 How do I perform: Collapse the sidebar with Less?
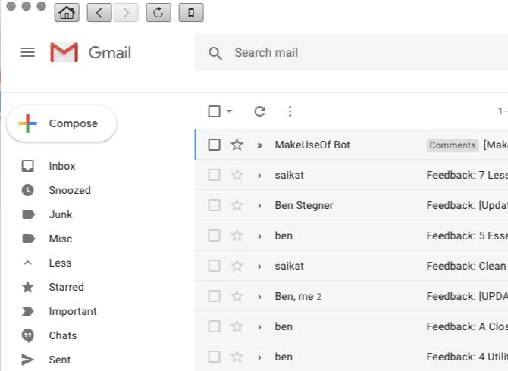point(60,263)
